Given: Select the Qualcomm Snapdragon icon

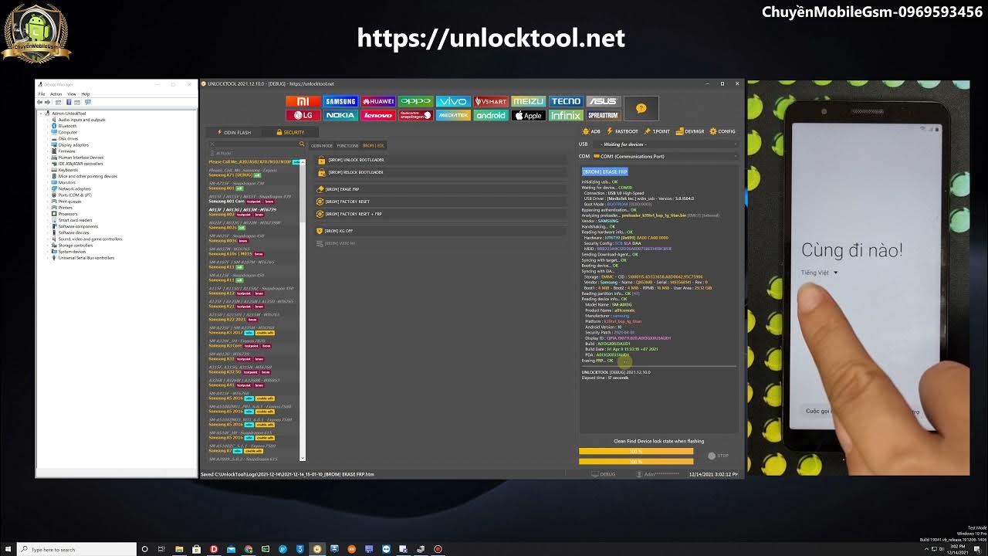Looking at the screenshot, I should pos(415,115).
